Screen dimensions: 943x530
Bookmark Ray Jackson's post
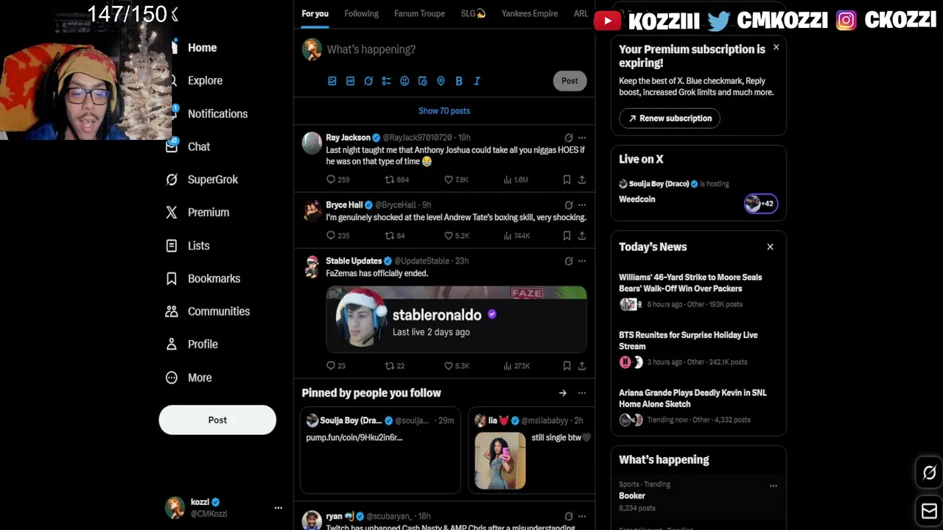(567, 180)
